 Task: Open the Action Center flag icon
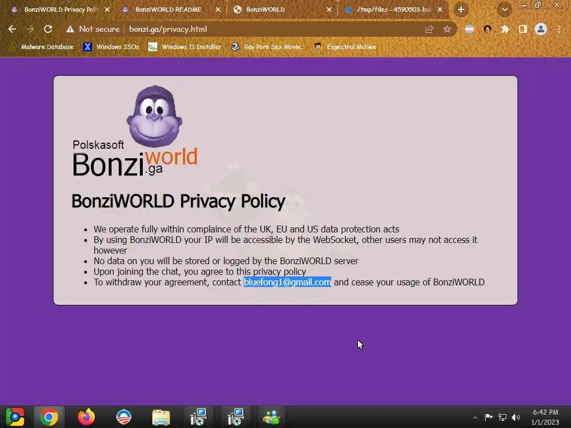coord(488,417)
